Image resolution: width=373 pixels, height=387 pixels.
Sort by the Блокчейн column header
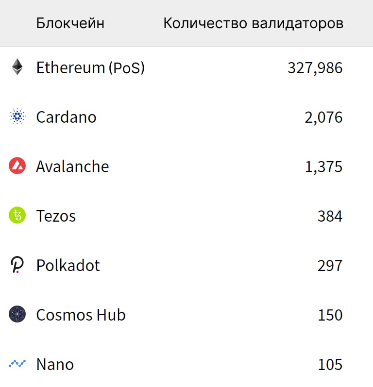70,23
